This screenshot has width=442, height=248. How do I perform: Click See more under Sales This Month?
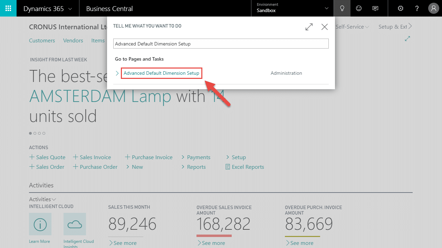pyautogui.click(x=123, y=243)
